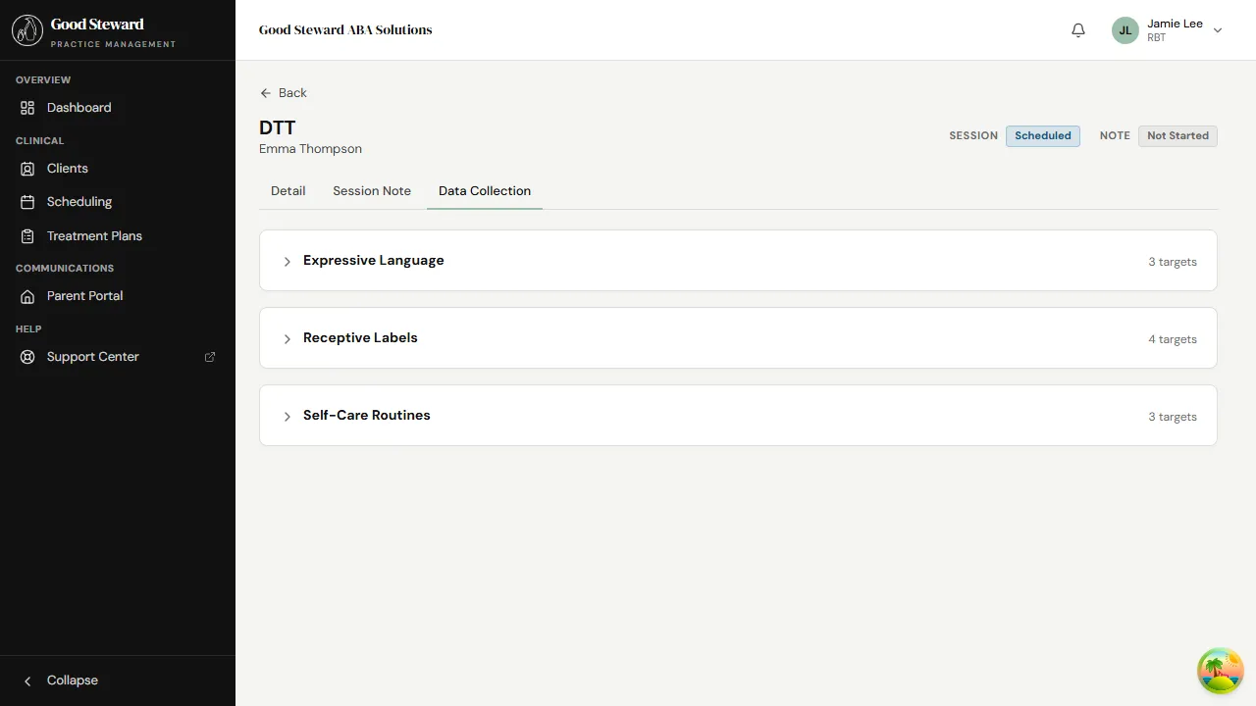Click the JL user avatar
The height and width of the screenshot is (706, 1256).
click(x=1125, y=30)
